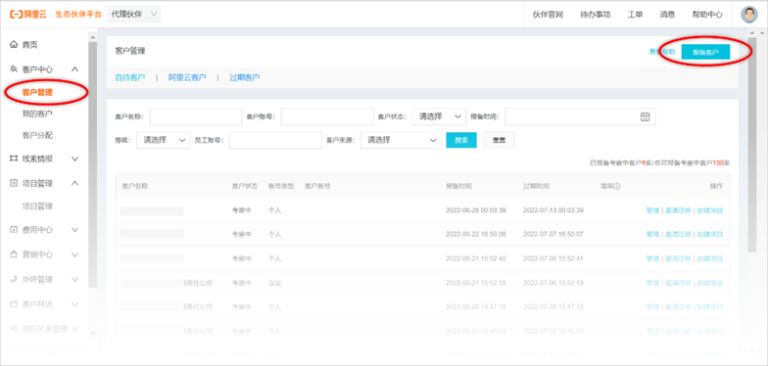
Task: Click the 客户中心 people icon
Action: coord(14,69)
